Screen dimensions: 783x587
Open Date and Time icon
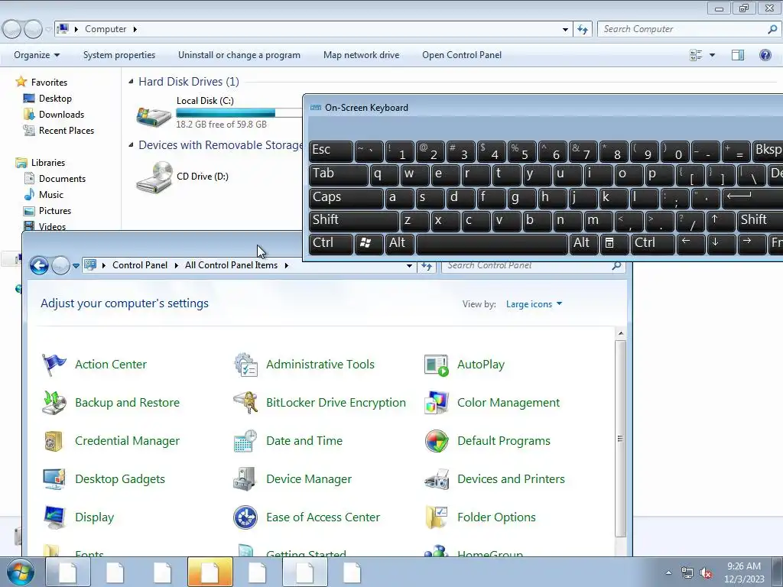245,441
